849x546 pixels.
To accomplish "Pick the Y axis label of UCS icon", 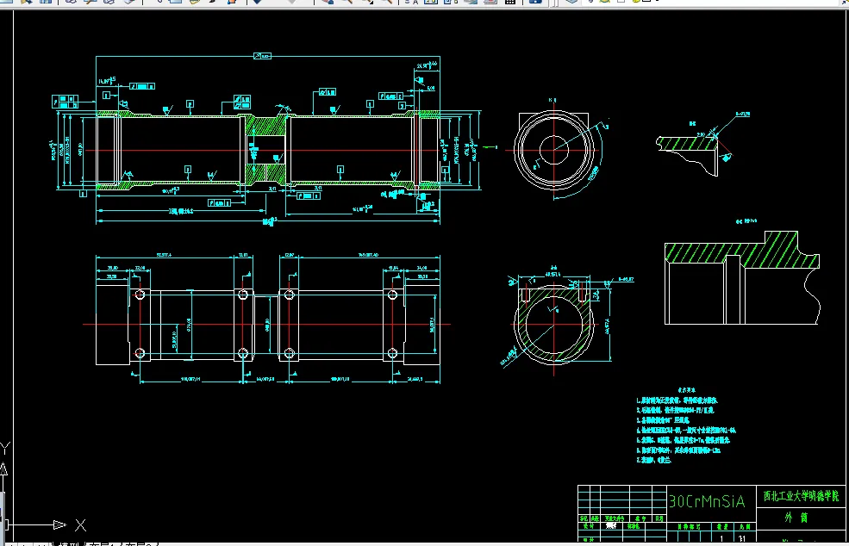I will tap(5, 448).
